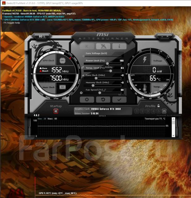Adjust the Temp. Limit slider handle
The image size is (191, 198).
(111, 71)
